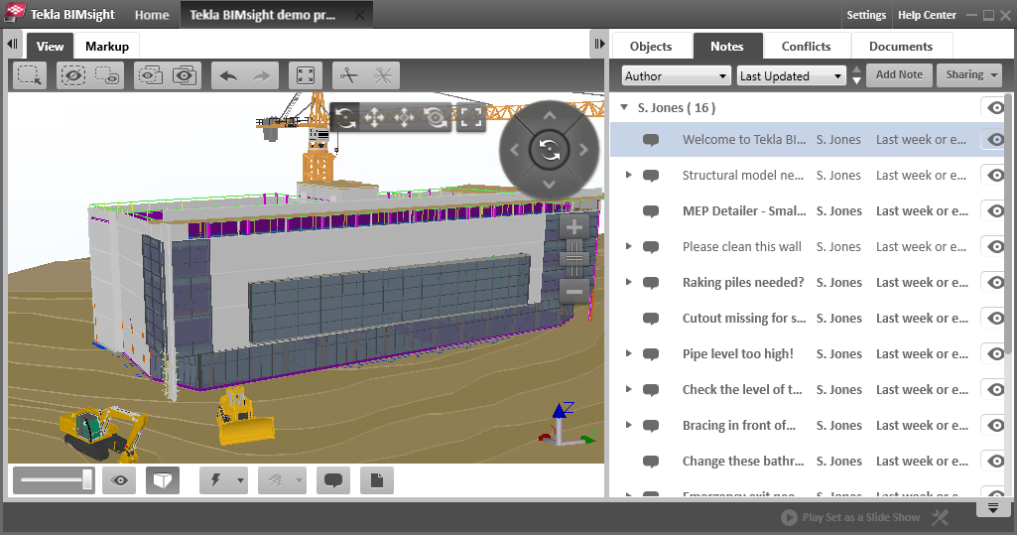Click the show only selected icon

(107, 75)
